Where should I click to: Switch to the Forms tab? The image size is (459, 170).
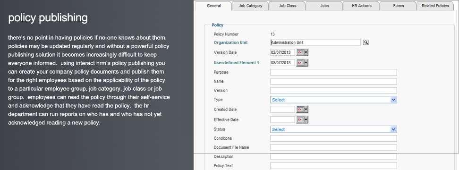click(399, 6)
